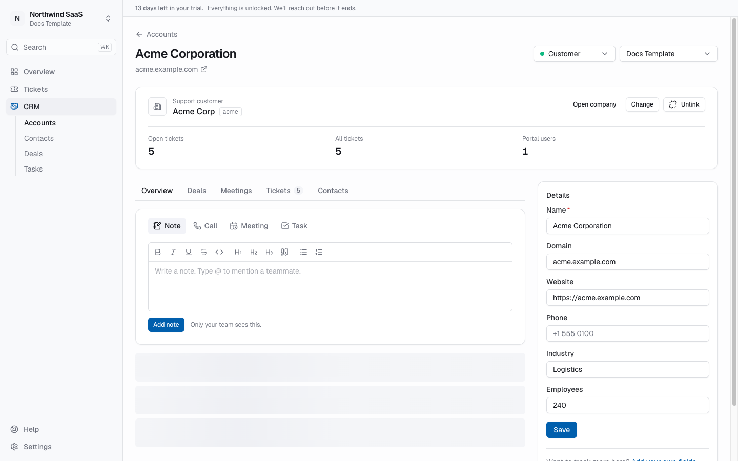Open the Customer status dropdown
The height and width of the screenshot is (461, 738).
pyautogui.click(x=574, y=54)
